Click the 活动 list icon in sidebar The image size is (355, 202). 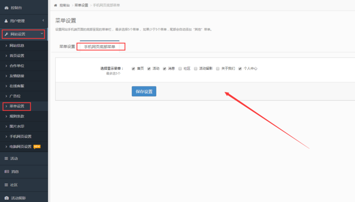point(6,159)
